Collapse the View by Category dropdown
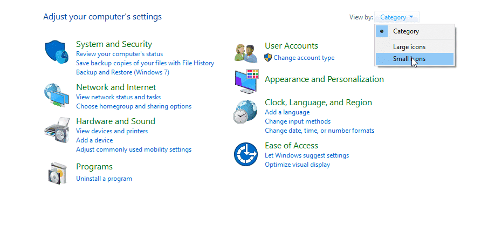Viewport: 481px width, 225px height. (397, 17)
